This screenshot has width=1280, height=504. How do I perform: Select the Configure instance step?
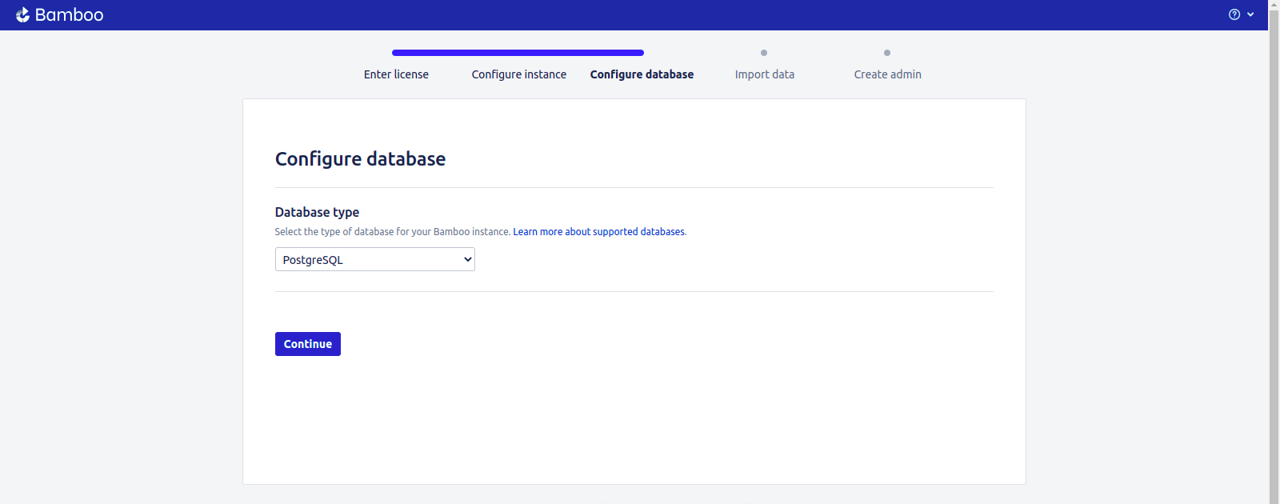click(x=519, y=74)
